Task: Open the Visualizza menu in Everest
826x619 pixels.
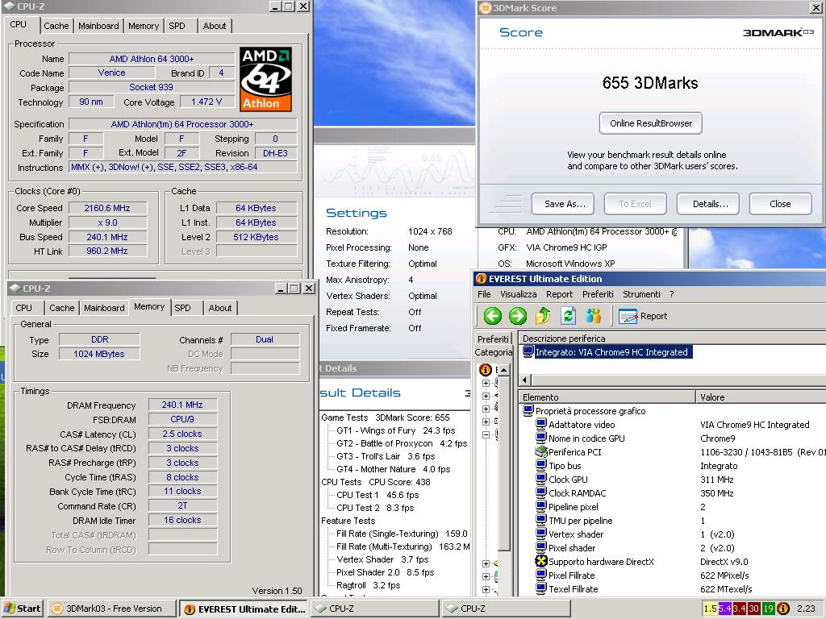Action: (519, 294)
